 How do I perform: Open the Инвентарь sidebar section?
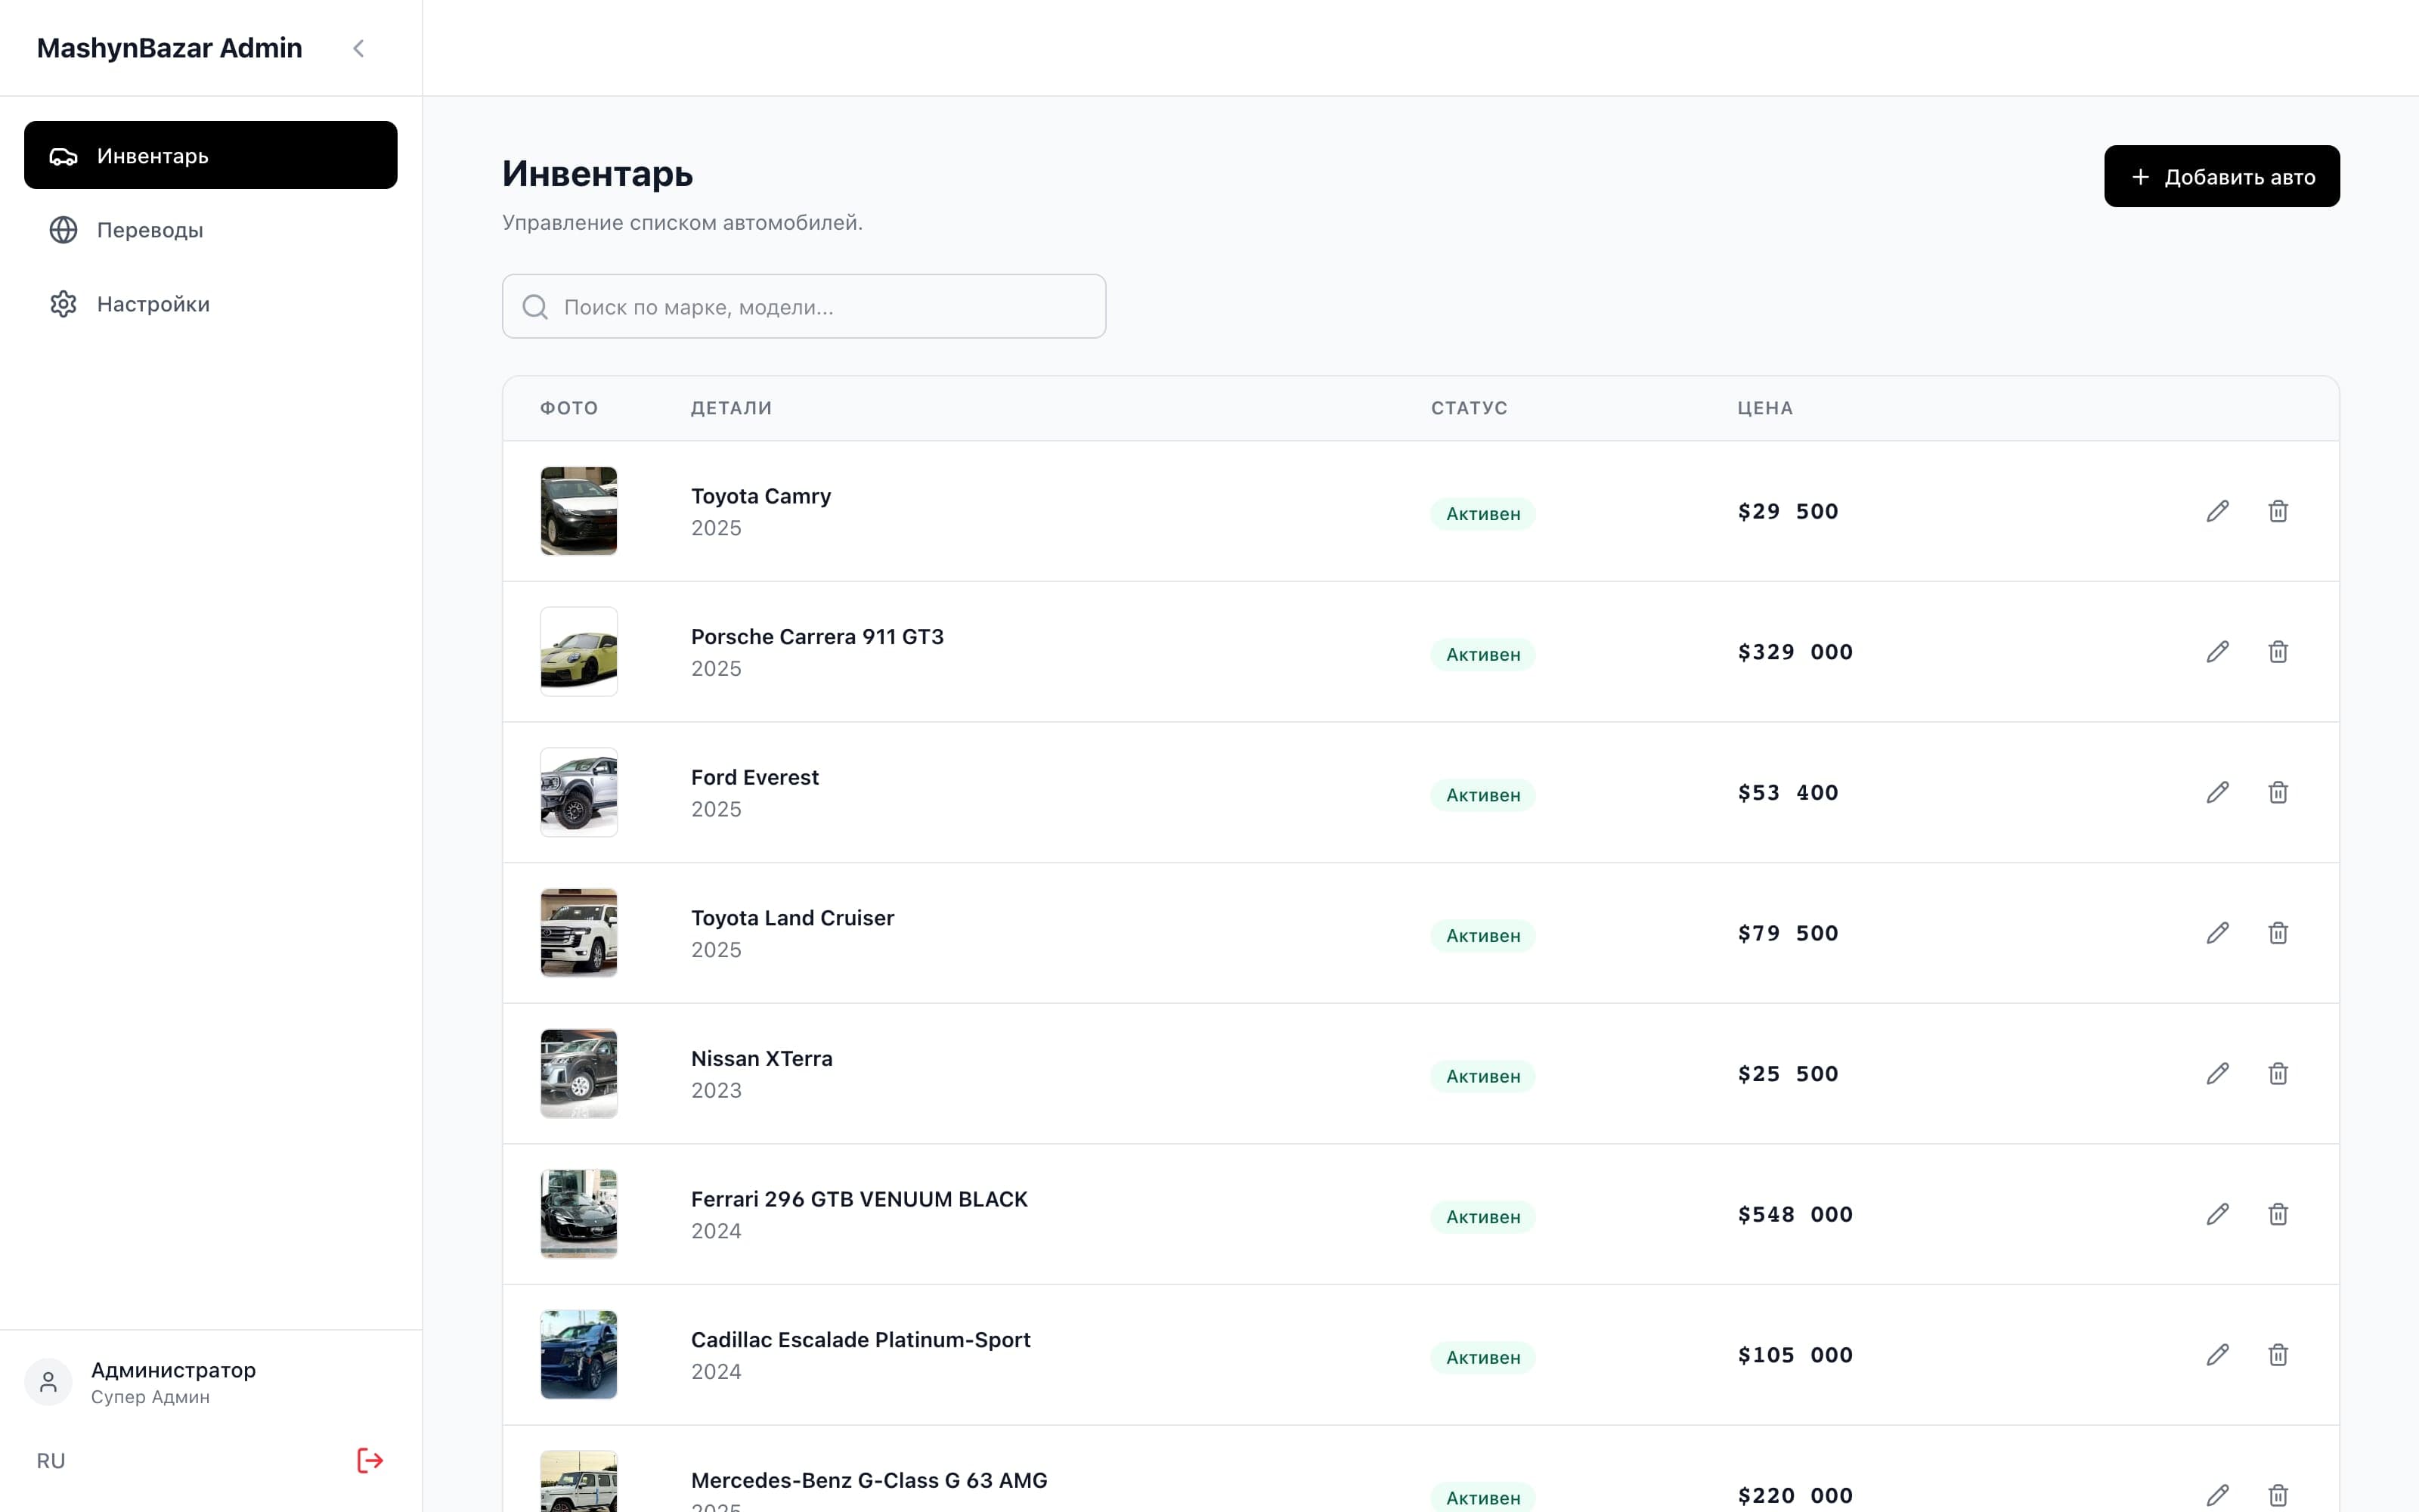pos(211,155)
